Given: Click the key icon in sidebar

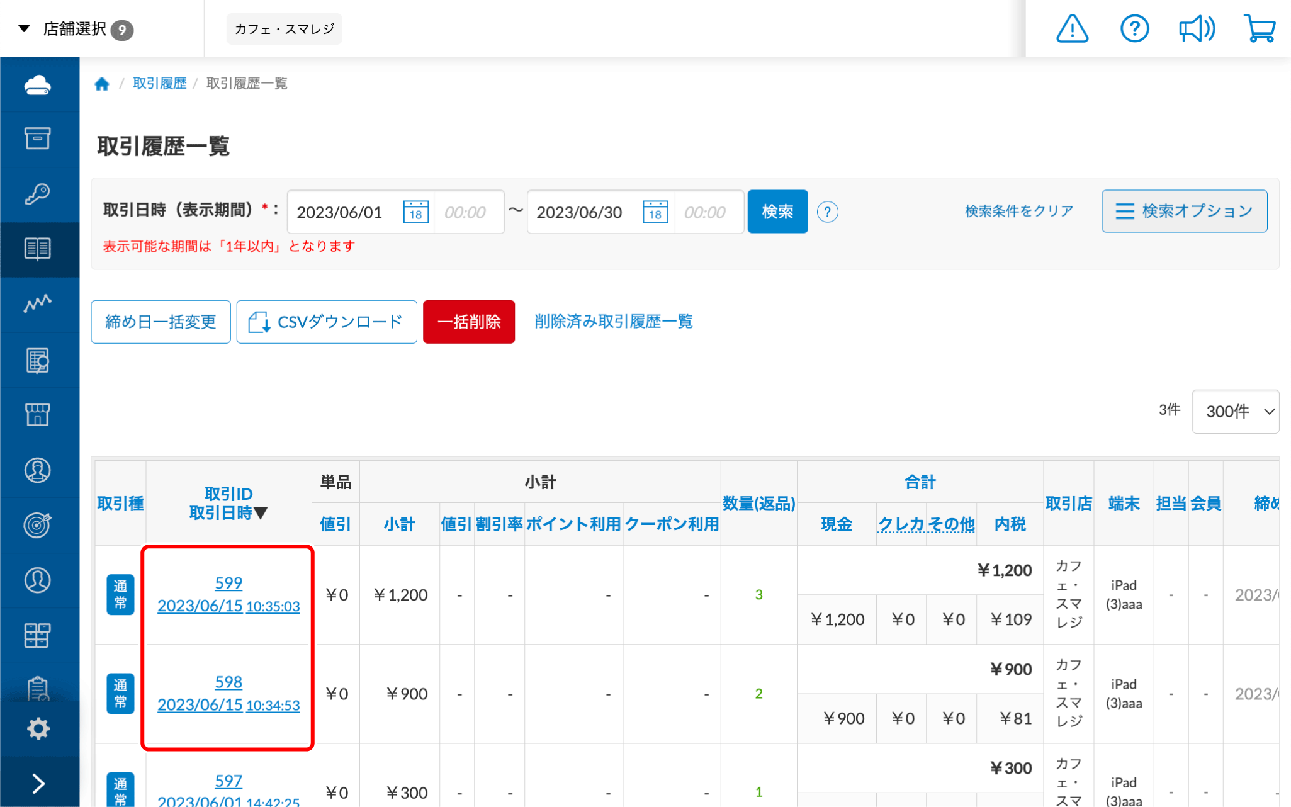Looking at the screenshot, I should click(38, 194).
